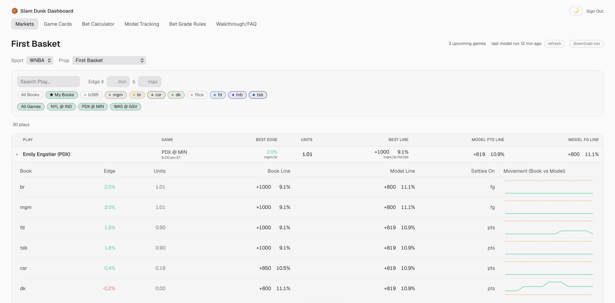Open the Sport WNBA dropdown
Image resolution: width=615 pixels, height=303 pixels.
click(40, 60)
